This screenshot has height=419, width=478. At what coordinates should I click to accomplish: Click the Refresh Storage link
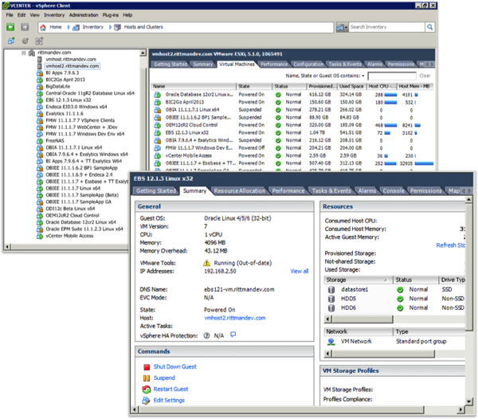pos(451,245)
